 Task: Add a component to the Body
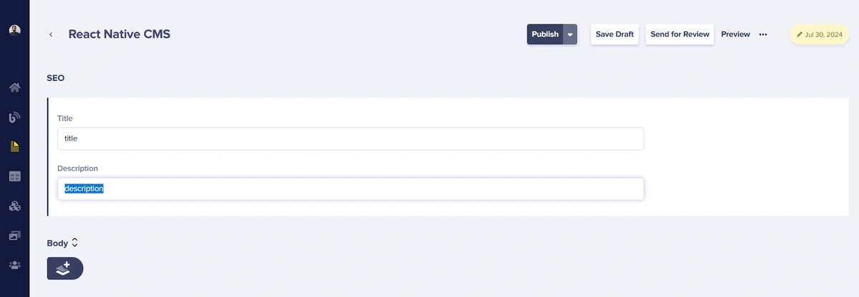pos(65,268)
